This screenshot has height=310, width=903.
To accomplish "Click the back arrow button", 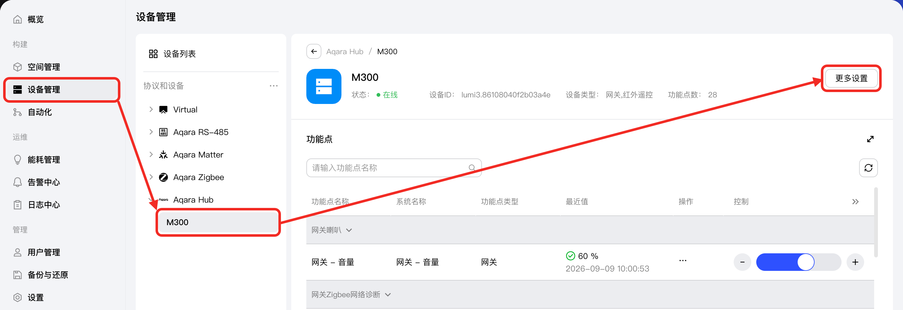I will 314,51.
